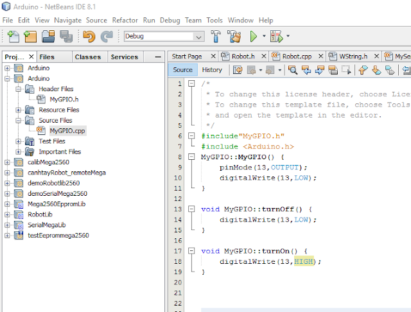Select the testEeprommega2560 project
The image size is (411, 312).
pos(58,236)
